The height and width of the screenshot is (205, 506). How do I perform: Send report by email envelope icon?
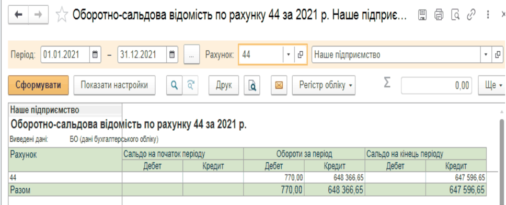click(x=279, y=85)
